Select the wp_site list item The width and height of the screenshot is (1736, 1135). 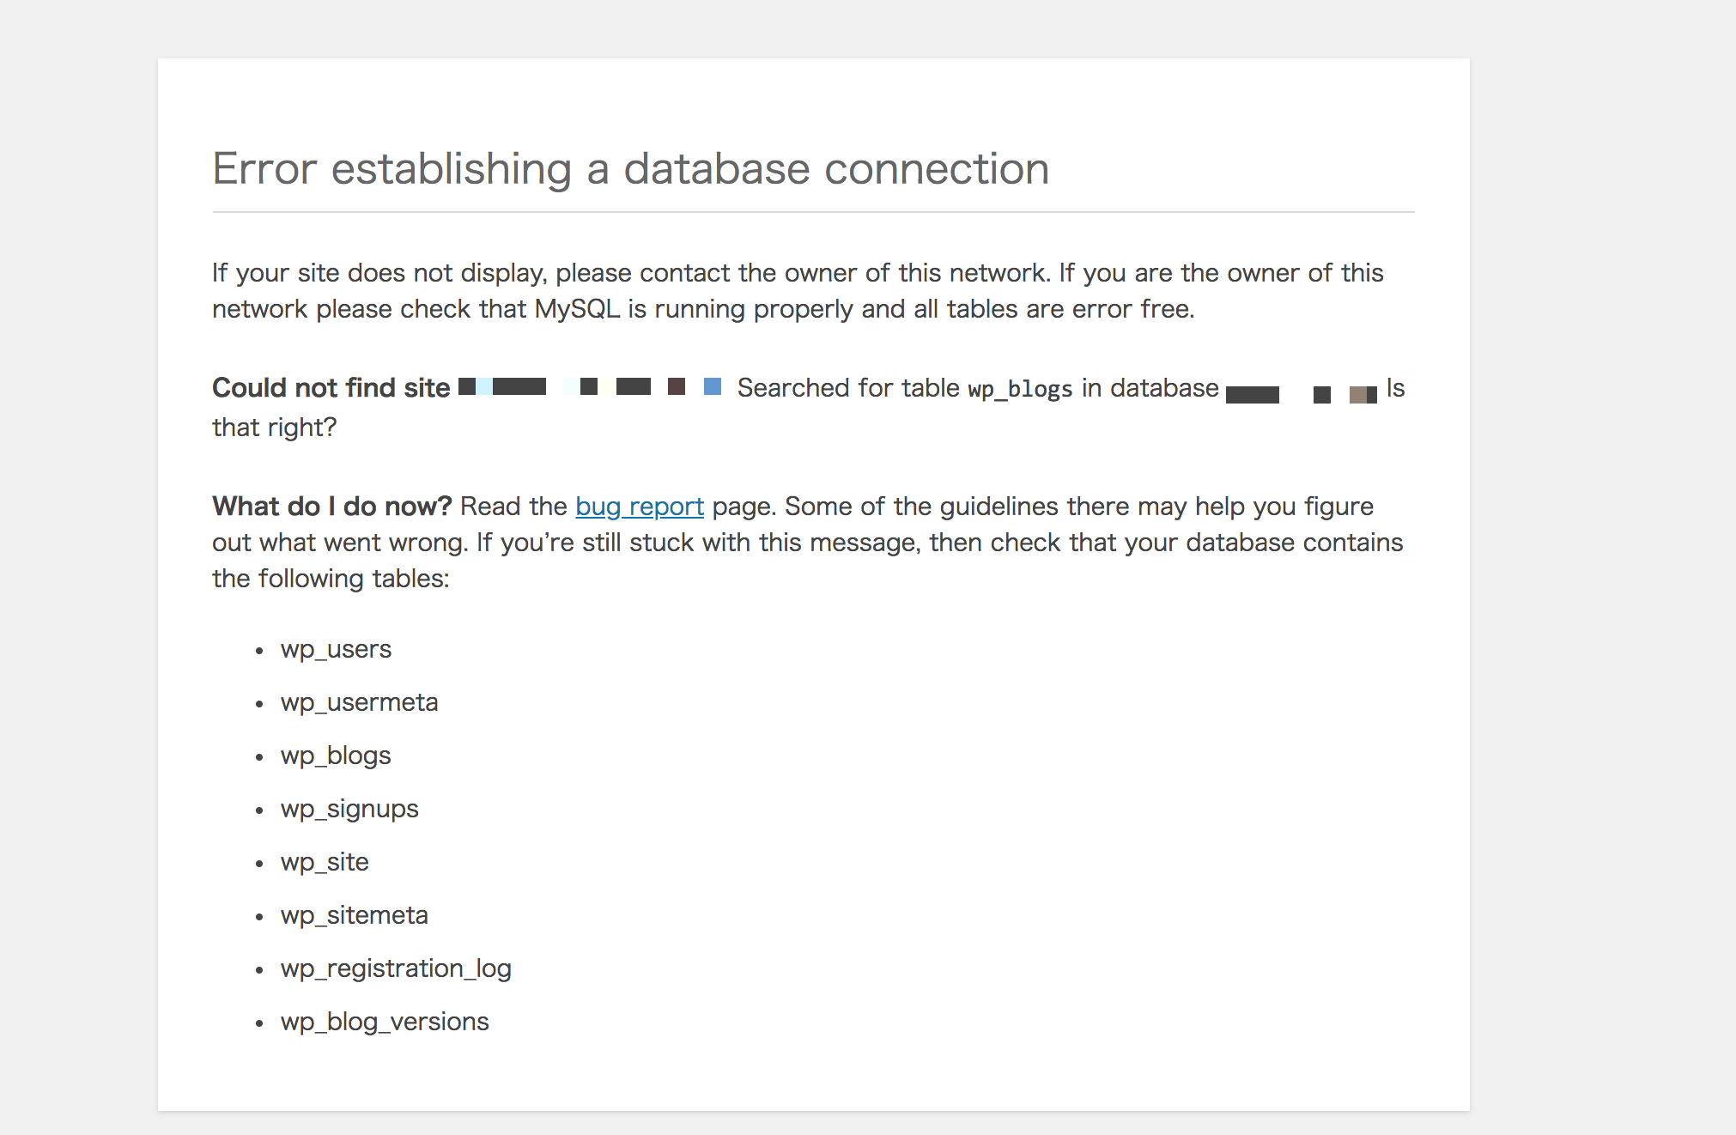[325, 862]
